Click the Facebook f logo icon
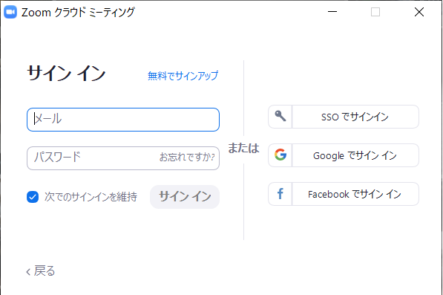 point(280,194)
